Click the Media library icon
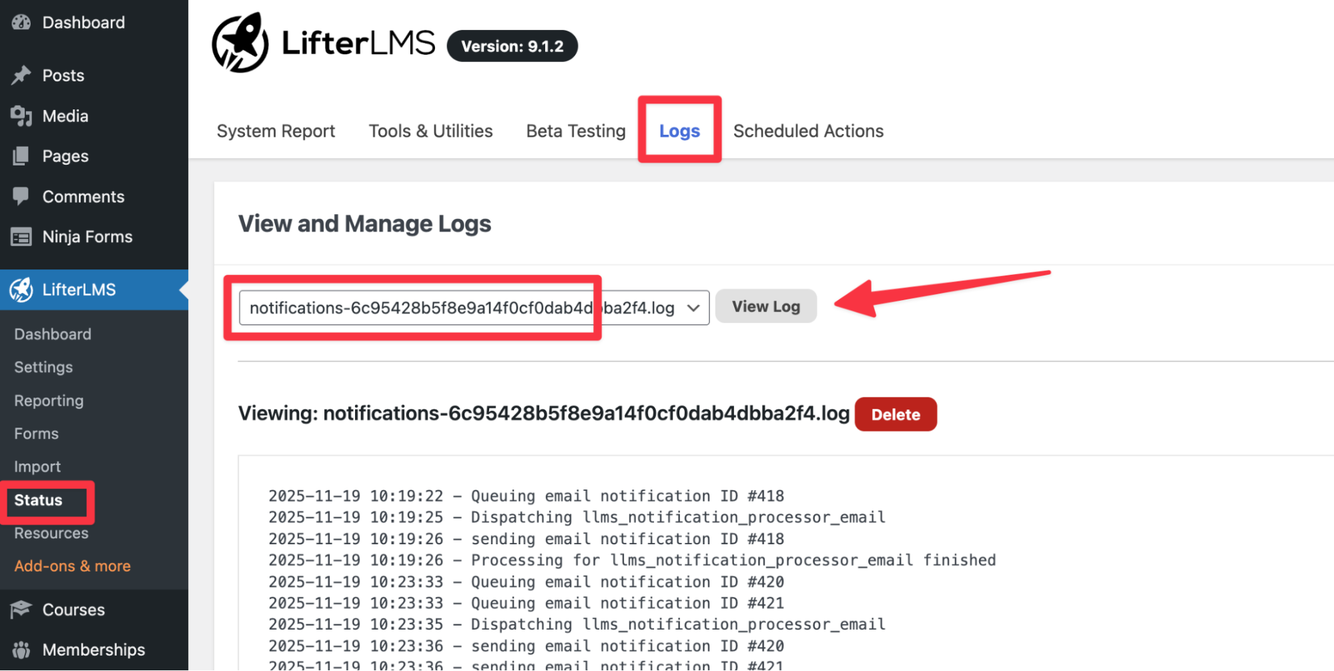 tap(21, 116)
